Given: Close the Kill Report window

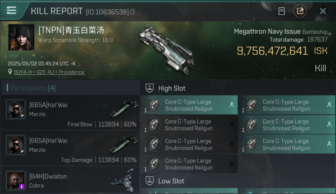Looking at the screenshot, I should click(x=323, y=11).
